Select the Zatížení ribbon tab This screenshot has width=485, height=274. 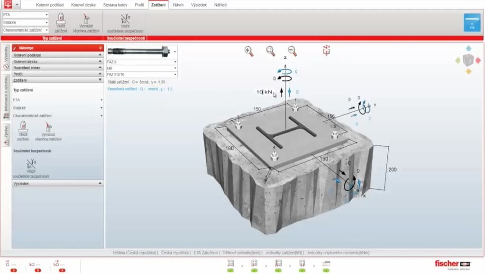click(158, 5)
